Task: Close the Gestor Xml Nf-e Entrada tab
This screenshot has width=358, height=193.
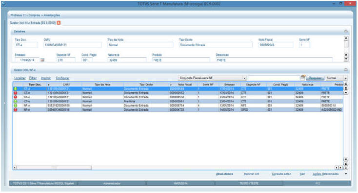Action: pyautogui.click(x=59, y=23)
